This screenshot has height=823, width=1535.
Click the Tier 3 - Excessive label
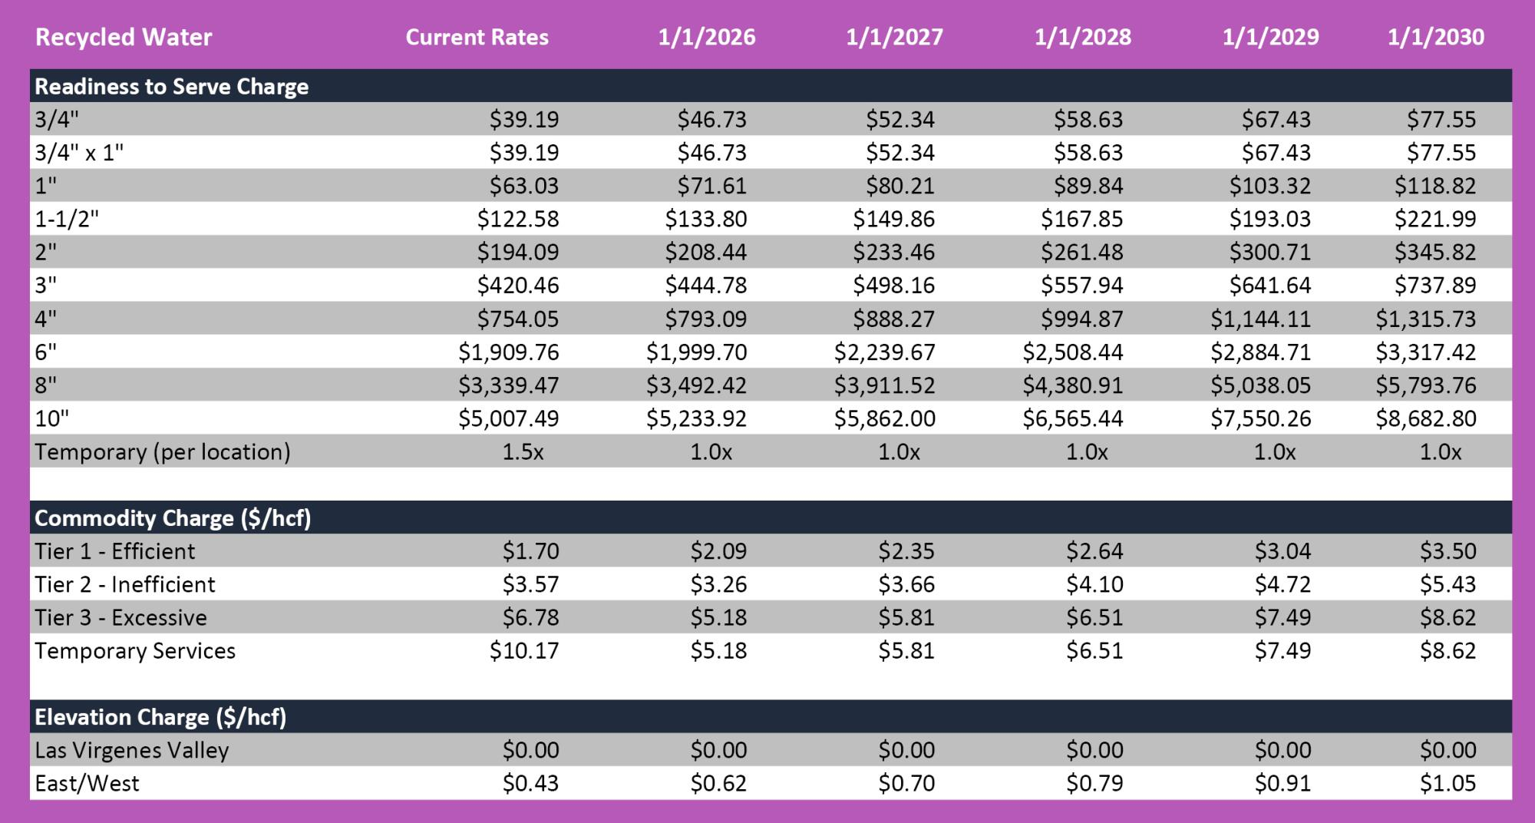pyautogui.click(x=121, y=617)
